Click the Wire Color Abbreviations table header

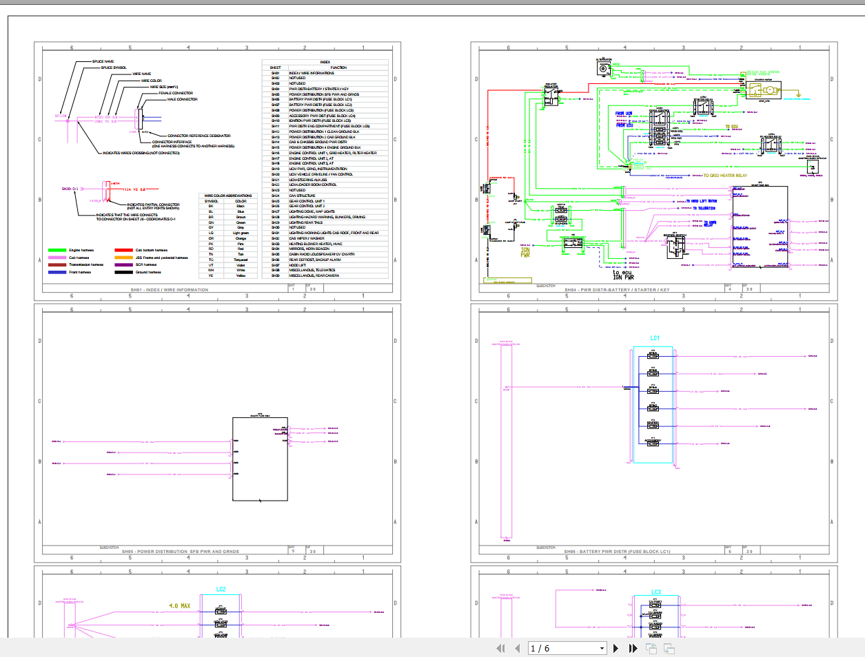228,196
